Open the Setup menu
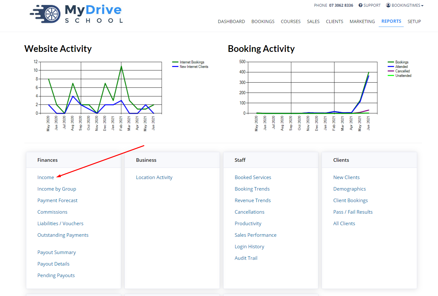The width and height of the screenshot is (438, 296). pyautogui.click(x=414, y=21)
